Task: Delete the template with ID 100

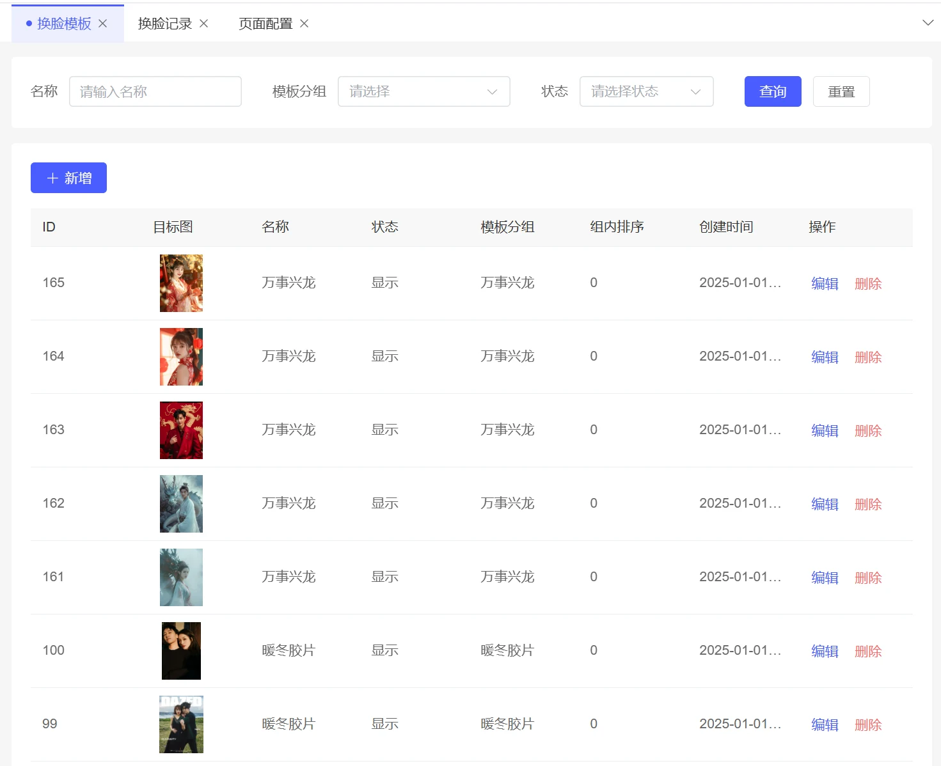Action: 868,651
